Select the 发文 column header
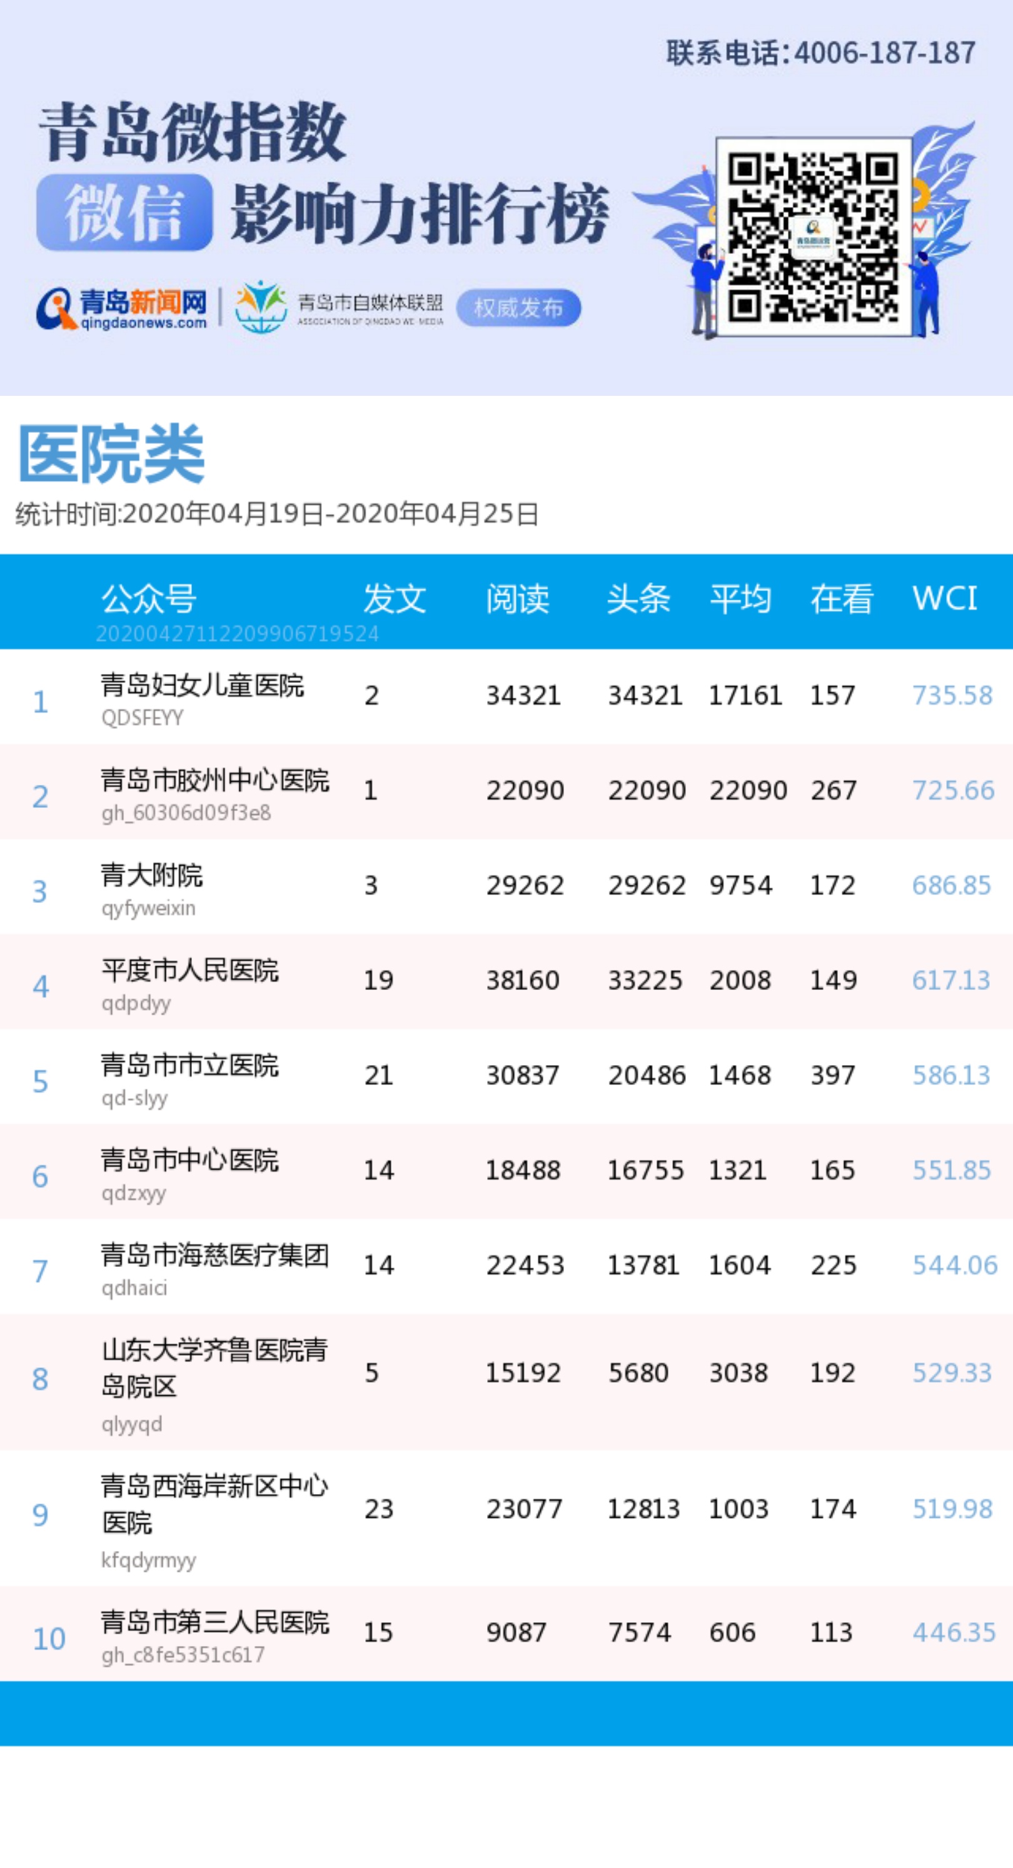Screen dimensions: 1013x1868 (395, 598)
